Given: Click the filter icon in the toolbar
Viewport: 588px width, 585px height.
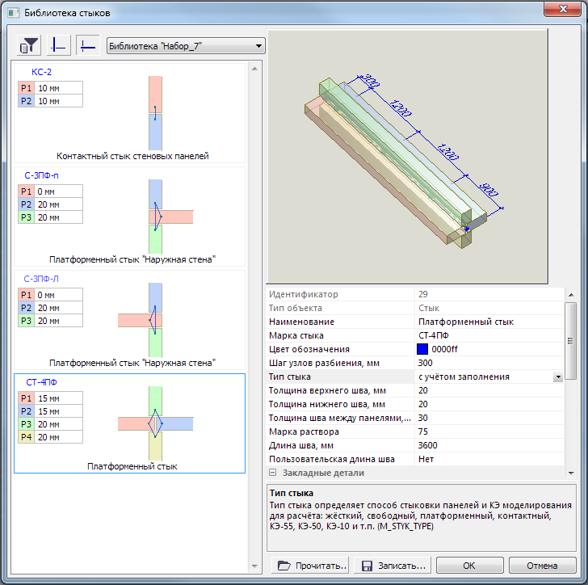Looking at the screenshot, I should [x=30, y=45].
